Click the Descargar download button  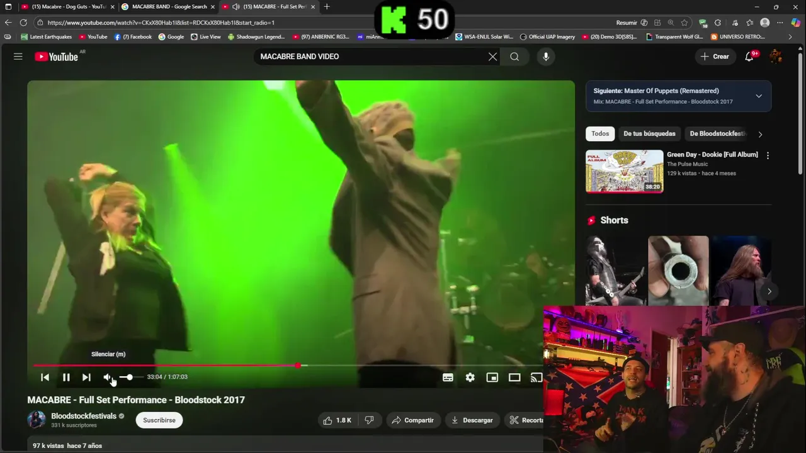point(472,420)
